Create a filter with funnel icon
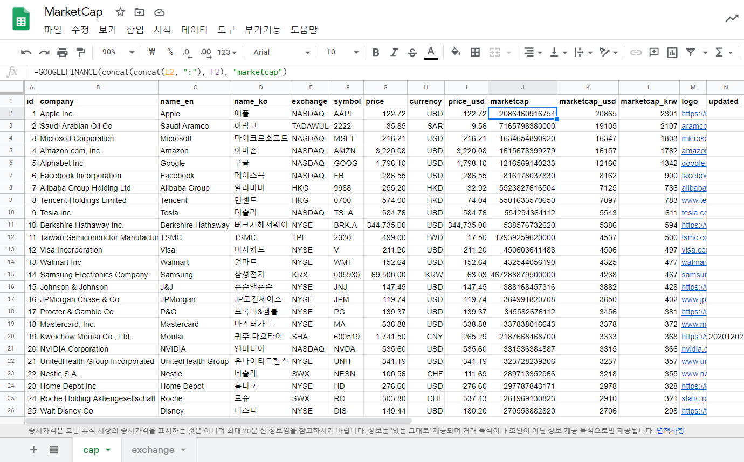Screen dimensions: 744x462 pos(691,52)
